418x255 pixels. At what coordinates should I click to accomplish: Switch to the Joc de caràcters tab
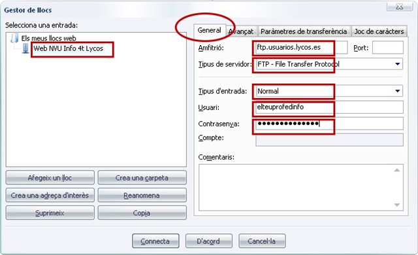pos(379,31)
